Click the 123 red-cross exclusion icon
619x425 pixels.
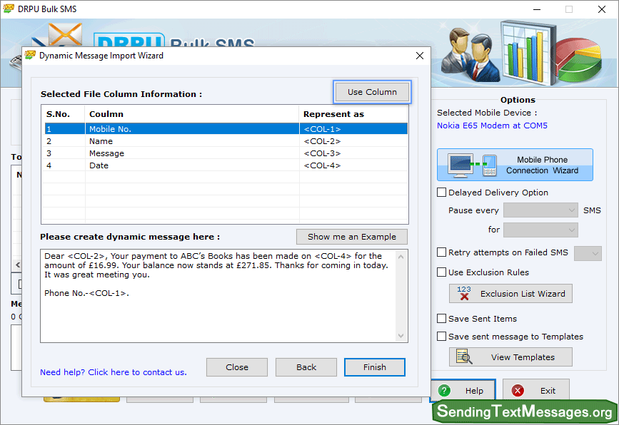click(464, 293)
